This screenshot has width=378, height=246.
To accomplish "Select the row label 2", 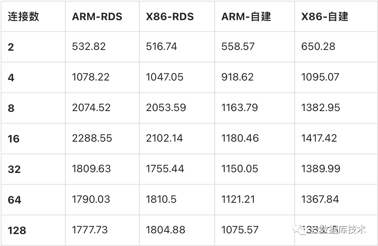I will (x=11, y=47).
